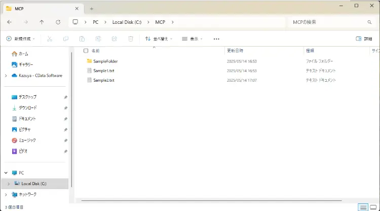Open the 新規作成 dropdown

(21, 39)
